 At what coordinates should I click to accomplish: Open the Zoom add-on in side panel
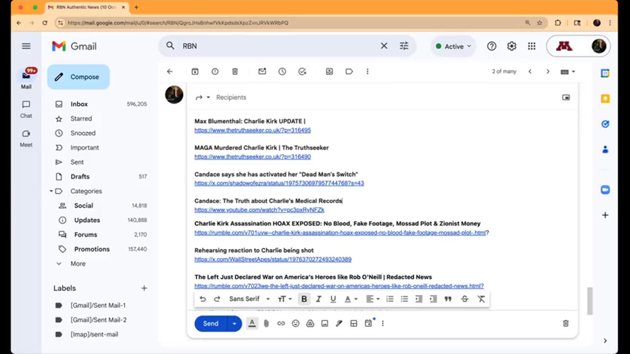tap(605, 190)
